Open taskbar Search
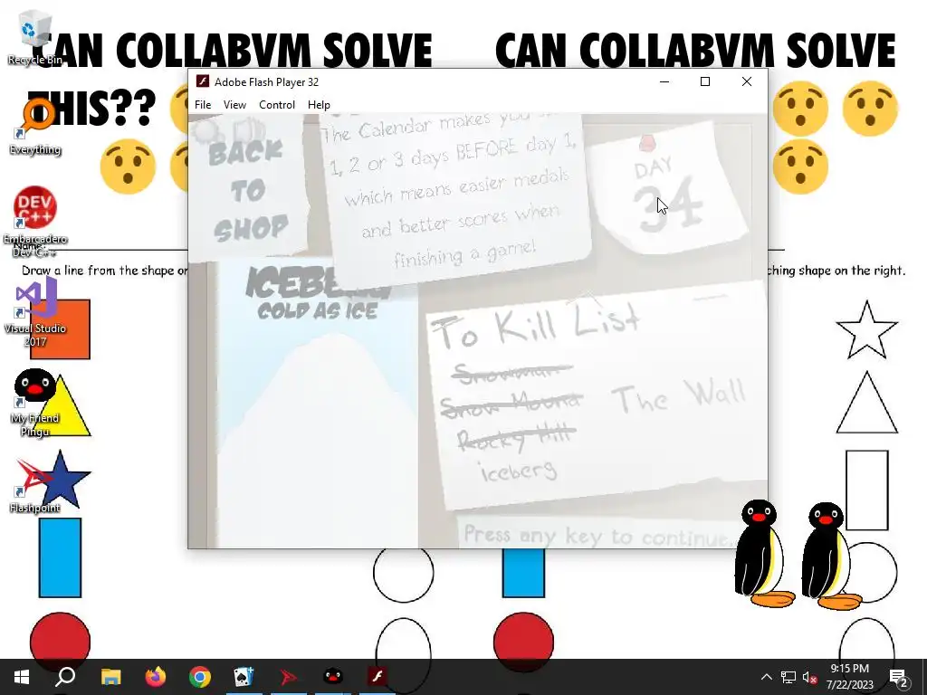Screen dimensions: 927x695 tap(65, 677)
